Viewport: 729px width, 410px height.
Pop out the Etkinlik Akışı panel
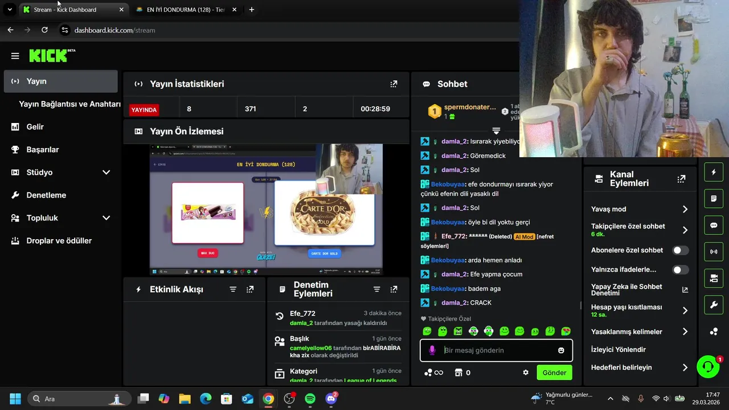click(250, 289)
